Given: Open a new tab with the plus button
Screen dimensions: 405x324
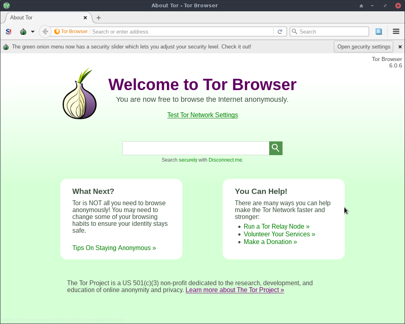Looking at the screenshot, I should [x=99, y=18].
